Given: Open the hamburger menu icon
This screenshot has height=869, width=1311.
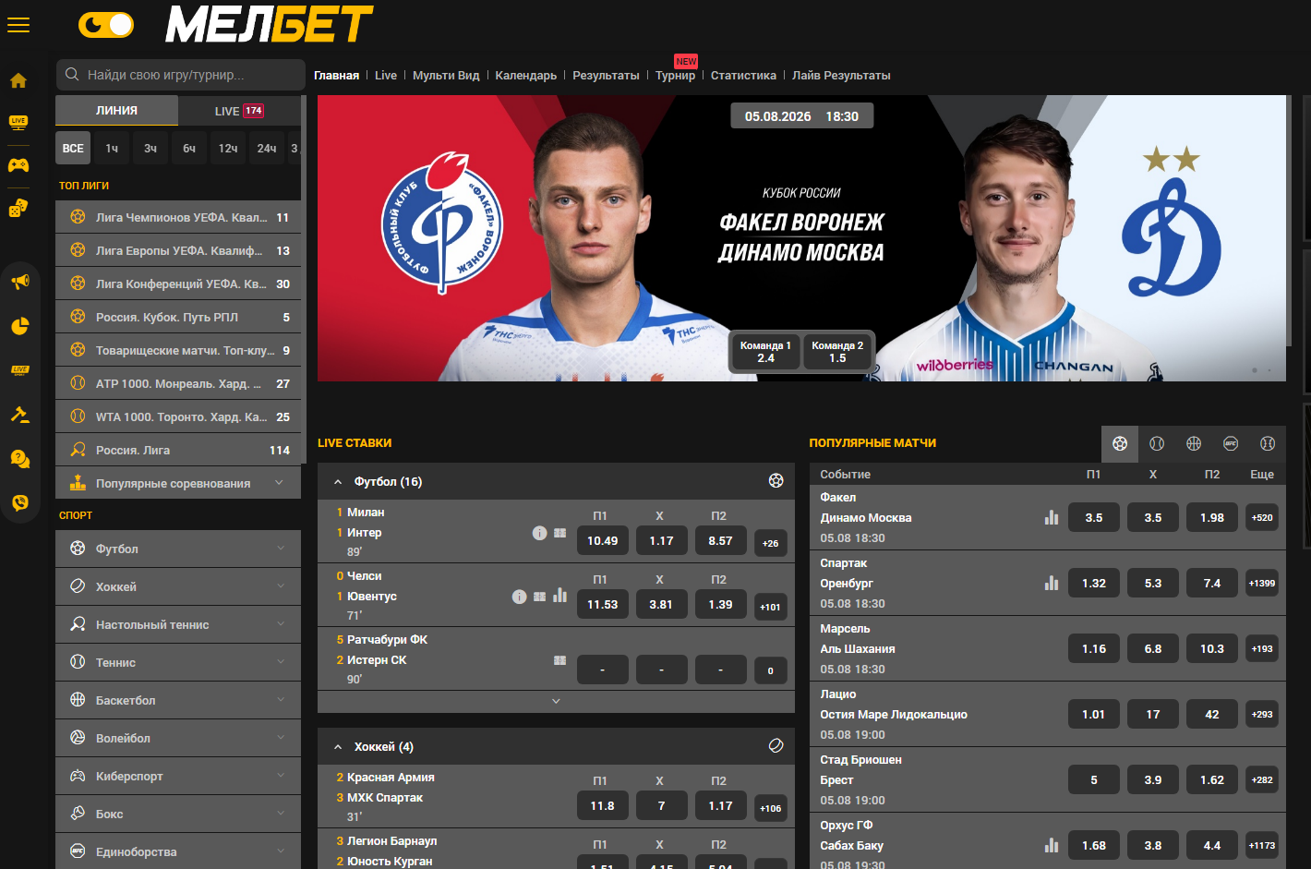Looking at the screenshot, I should point(18,25).
